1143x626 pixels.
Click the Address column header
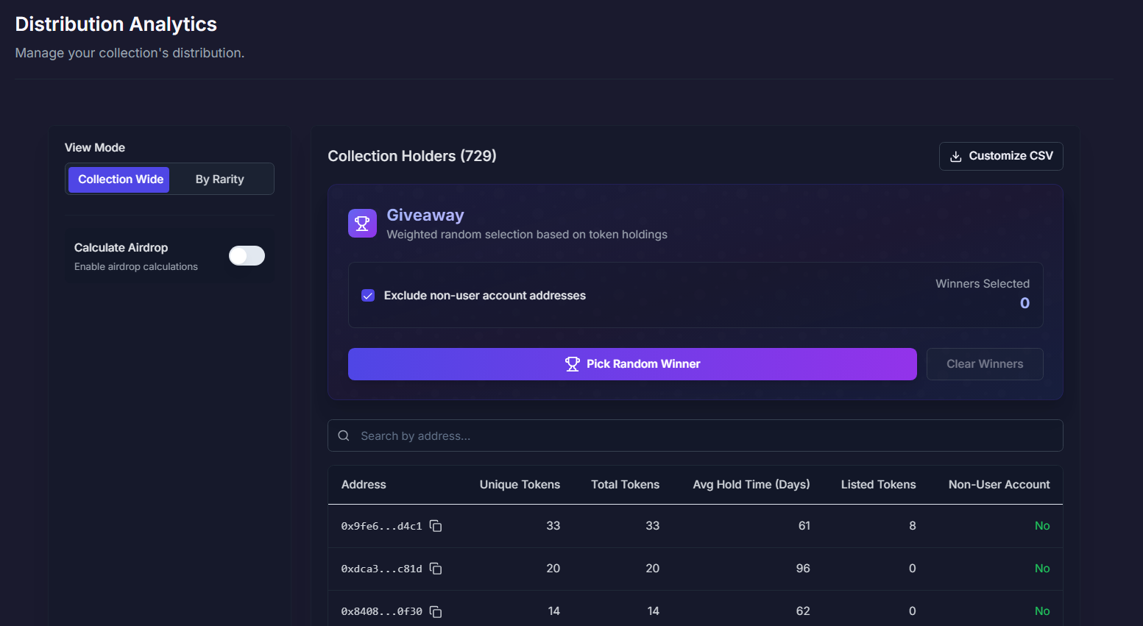tap(364, 485)
